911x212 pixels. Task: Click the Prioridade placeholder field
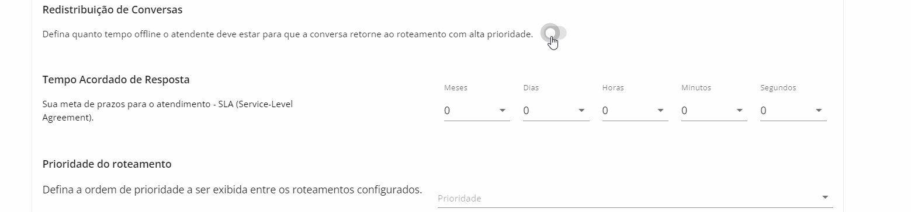(x=635, y=198)
